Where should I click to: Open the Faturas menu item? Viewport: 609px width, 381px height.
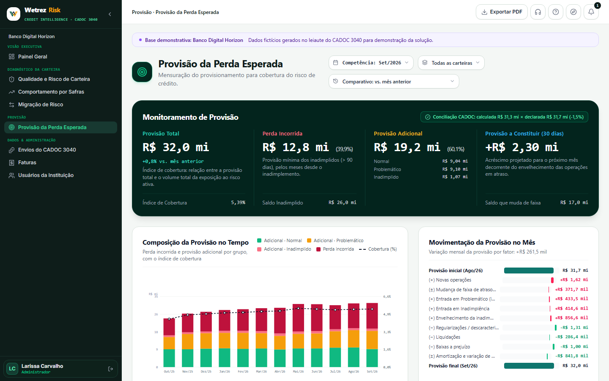60,163
